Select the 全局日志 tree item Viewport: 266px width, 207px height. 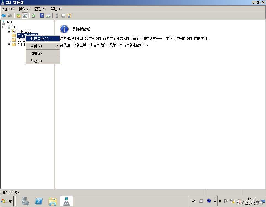click(x=24, y=31)
